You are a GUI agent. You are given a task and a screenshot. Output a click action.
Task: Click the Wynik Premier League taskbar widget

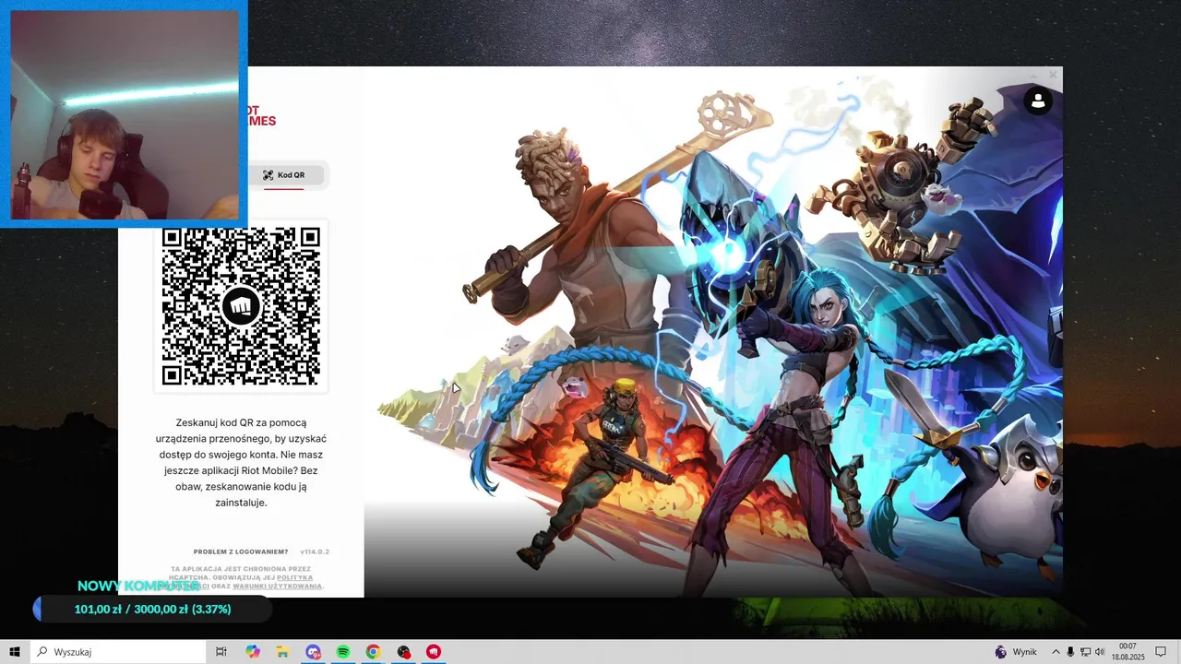pos(1016,652)
